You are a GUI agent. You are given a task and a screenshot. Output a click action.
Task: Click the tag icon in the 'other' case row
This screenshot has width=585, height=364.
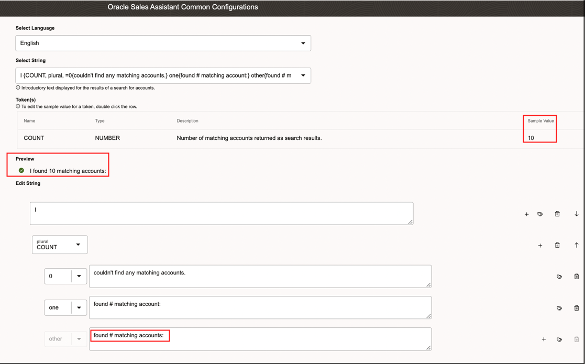point(559,340)
